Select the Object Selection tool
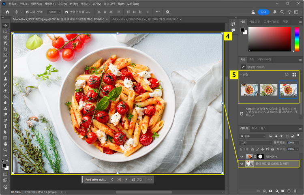Screen dimensions: 304x195 [5, 43]
